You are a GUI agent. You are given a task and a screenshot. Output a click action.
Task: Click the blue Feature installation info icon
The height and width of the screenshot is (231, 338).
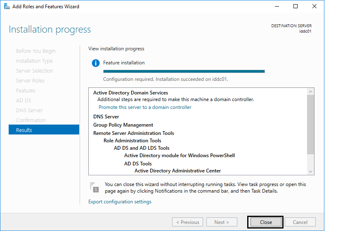(x=96, y=63)
